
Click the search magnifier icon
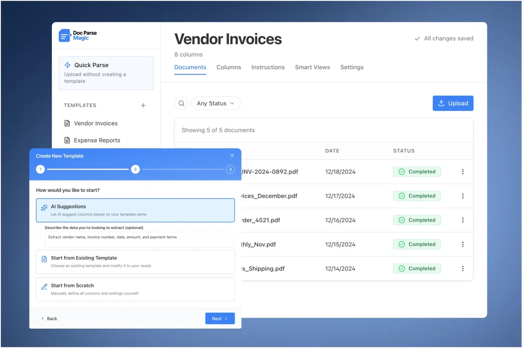[x=181, y=103]
